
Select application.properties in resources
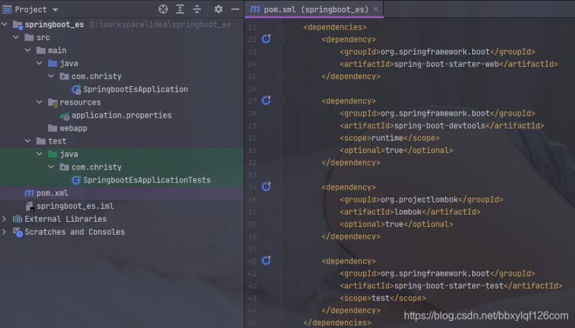(x=121, y=116)
